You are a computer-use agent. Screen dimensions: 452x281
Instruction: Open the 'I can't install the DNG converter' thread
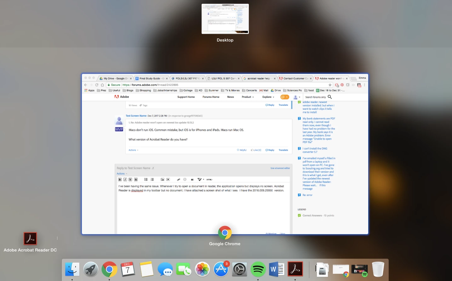pos(315,150)
